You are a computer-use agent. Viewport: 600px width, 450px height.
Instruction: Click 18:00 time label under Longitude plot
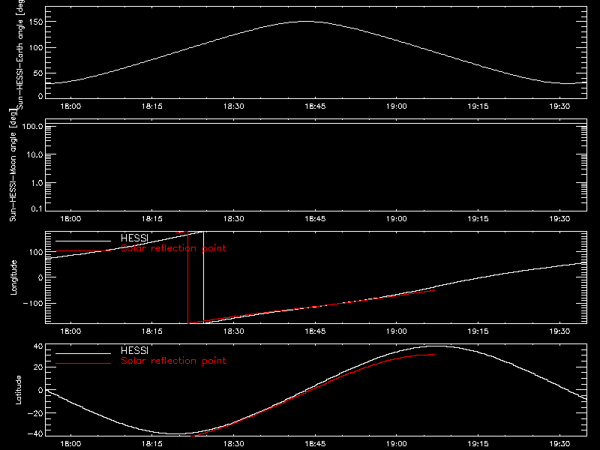click(x=70, y=331)
